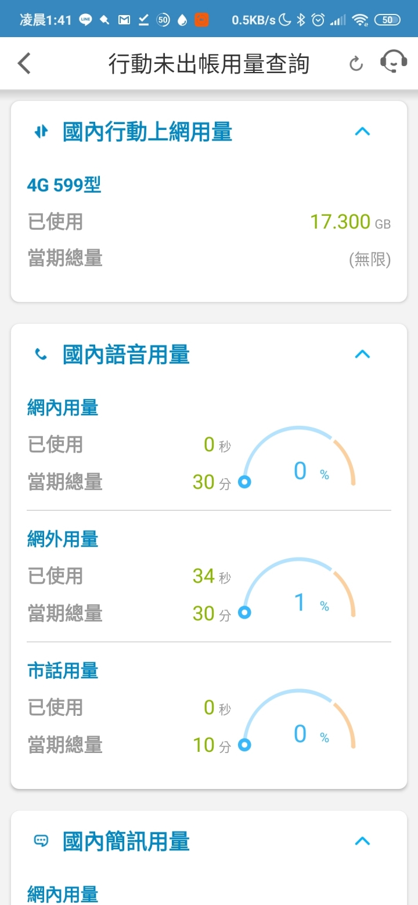Tap the 4G 599型 plan name
The image size is (418, 905).
tap(64, 185)
